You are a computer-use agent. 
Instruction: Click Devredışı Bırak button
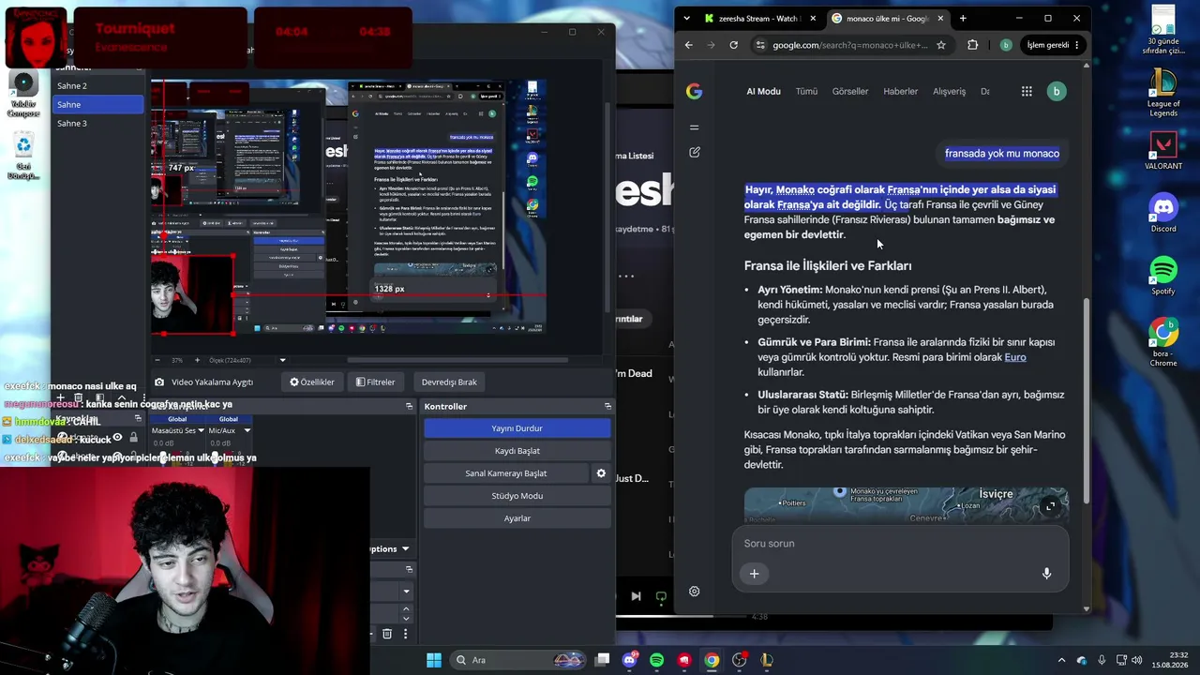449,382
